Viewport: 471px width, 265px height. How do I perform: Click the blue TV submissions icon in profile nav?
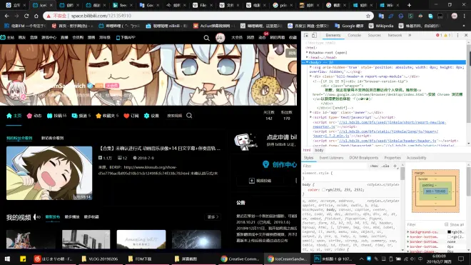(x=49, y=116)
